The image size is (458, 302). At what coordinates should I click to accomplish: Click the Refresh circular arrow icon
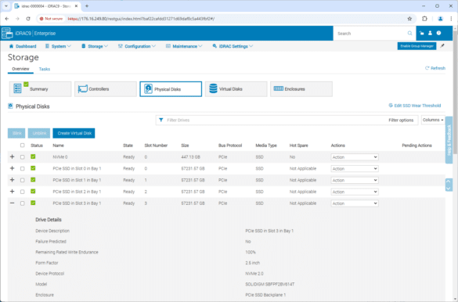427,68
